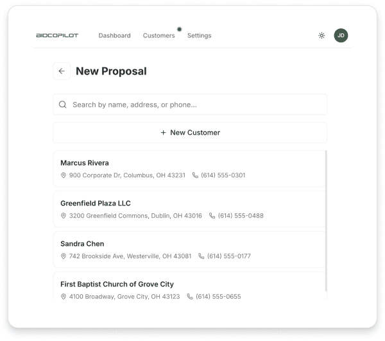Viewport: 385px width, 341px height.
Task: Click phone number (614) 555-0488
Action: pos(241,216)
